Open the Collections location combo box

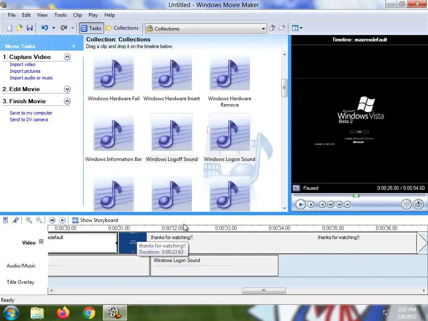206,28
